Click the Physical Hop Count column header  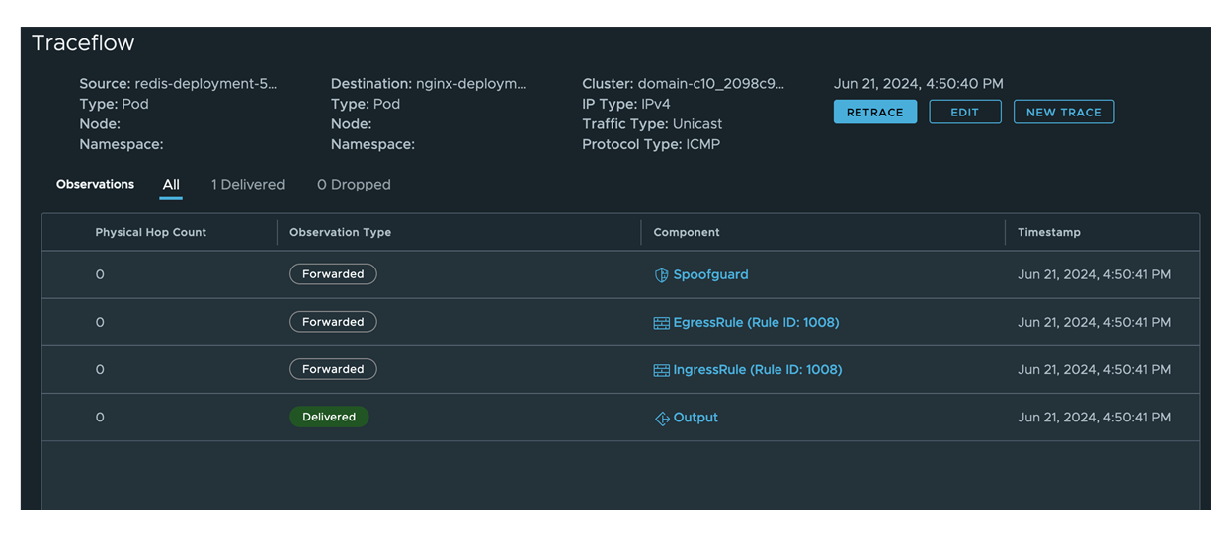[151, 233]
